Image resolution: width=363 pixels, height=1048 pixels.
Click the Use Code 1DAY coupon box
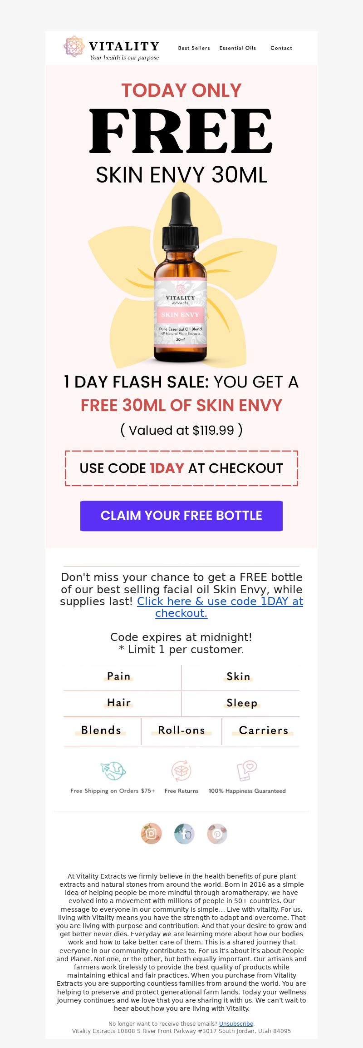(x=181, y=468)
